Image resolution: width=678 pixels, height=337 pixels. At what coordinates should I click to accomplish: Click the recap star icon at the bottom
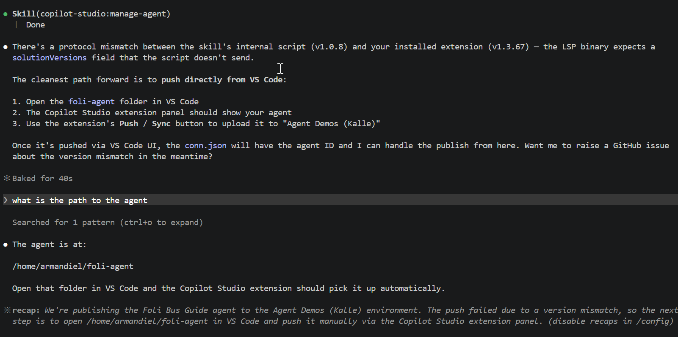tap(7, 310)
